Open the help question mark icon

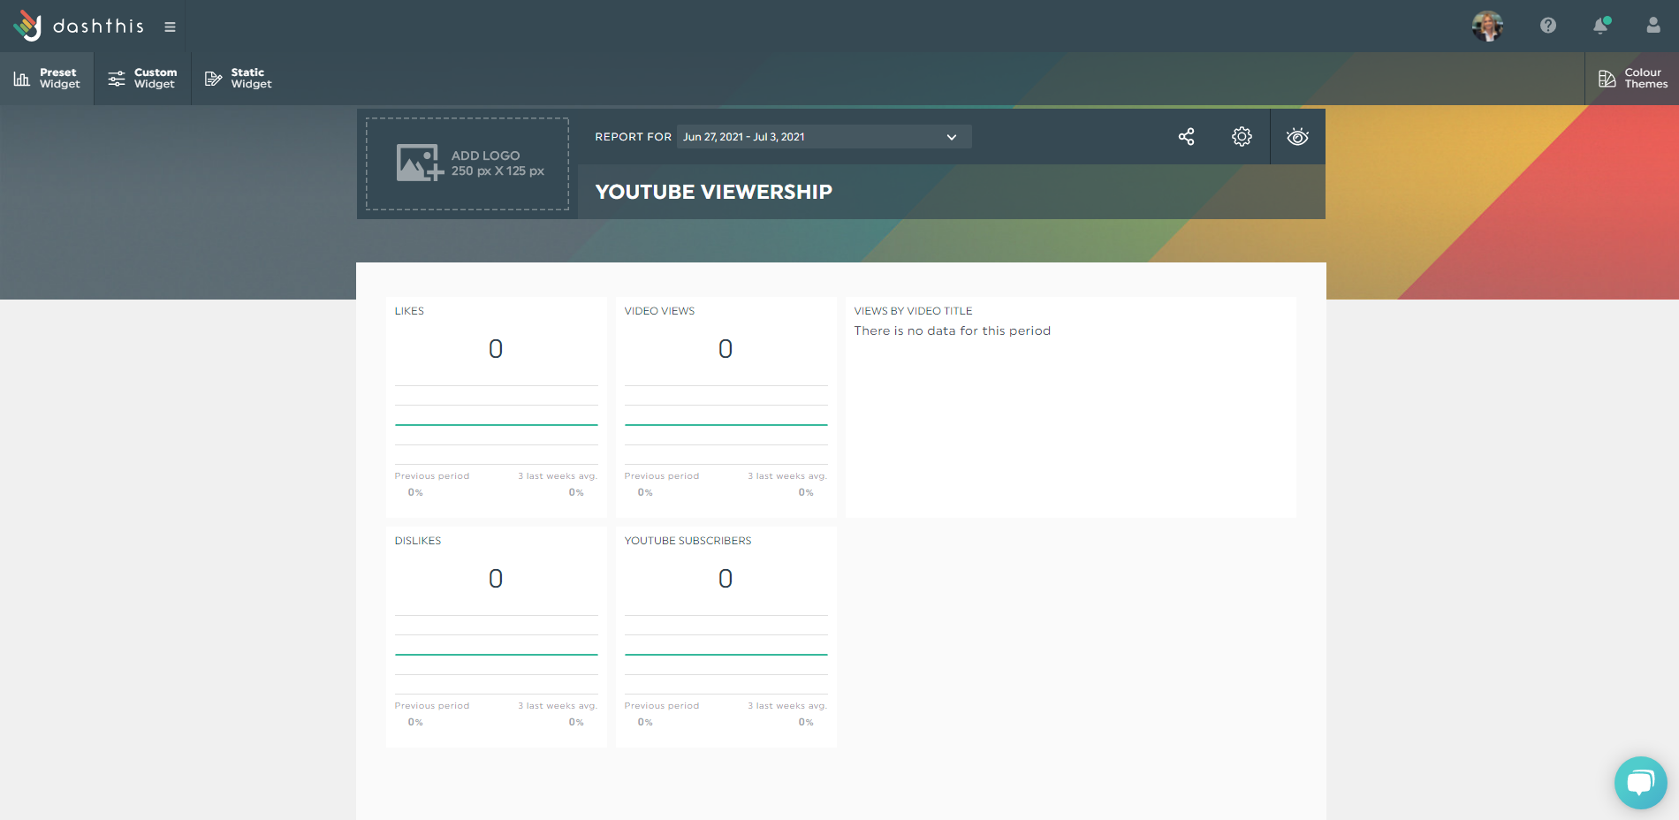point(1548,26)
